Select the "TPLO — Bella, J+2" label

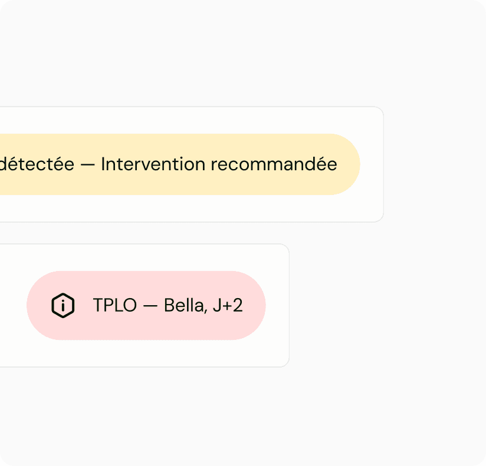pyautogui.click(x=168, y=306)
